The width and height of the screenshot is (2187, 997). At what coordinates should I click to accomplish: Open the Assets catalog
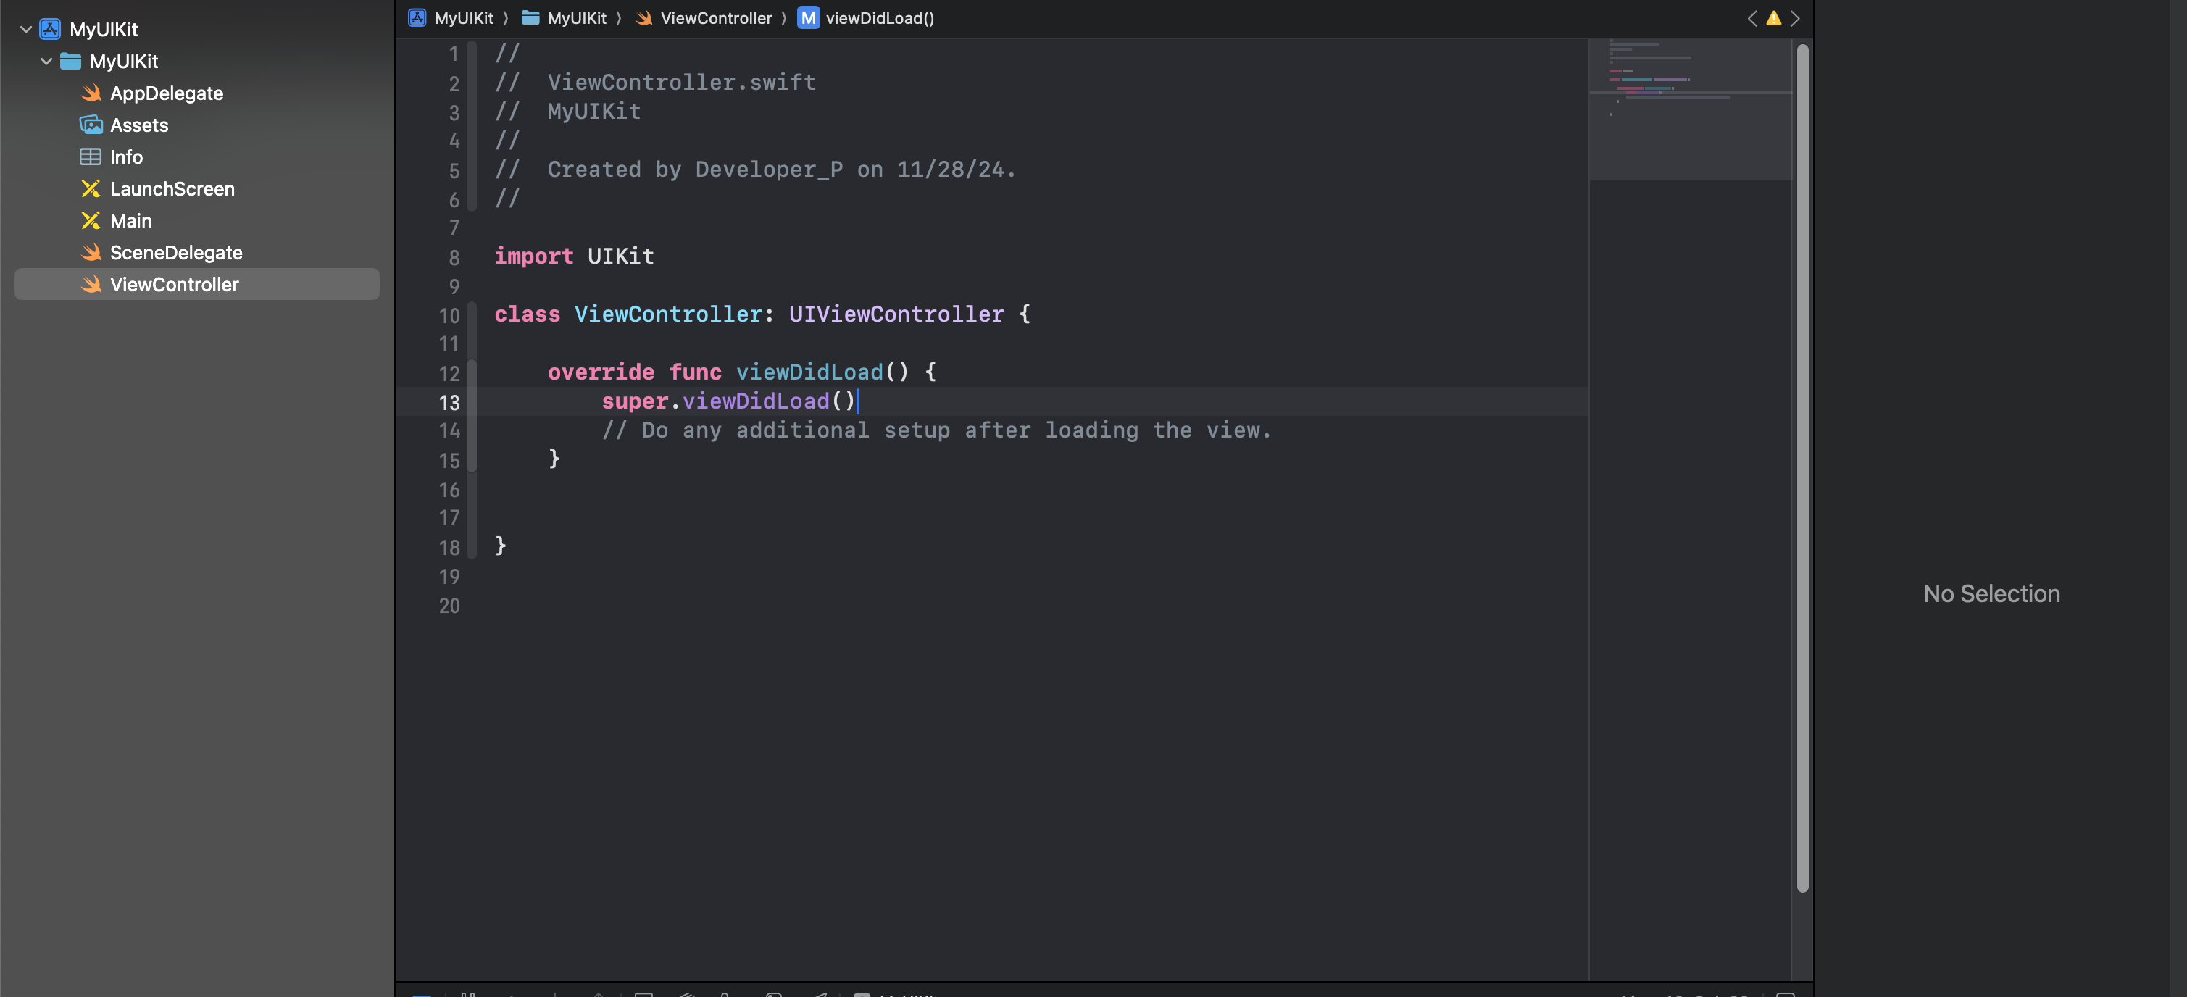[138, 125]
